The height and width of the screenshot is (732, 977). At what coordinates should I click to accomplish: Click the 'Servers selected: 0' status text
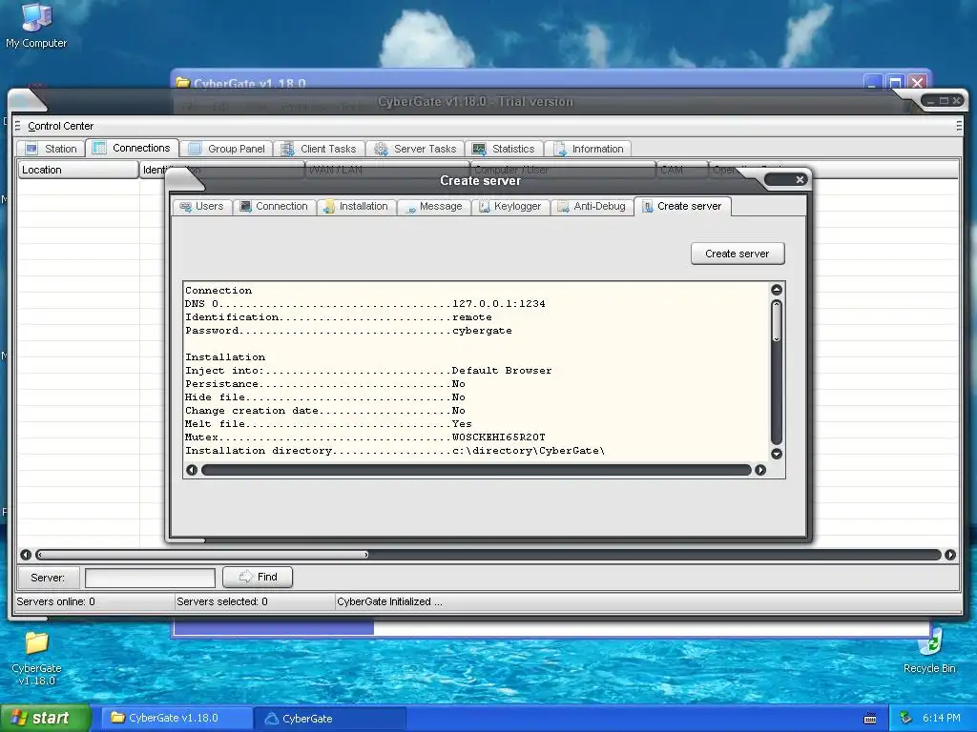pyautogui.click(x=221, y=602)
